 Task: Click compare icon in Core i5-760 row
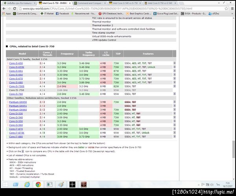pos(174,94)
